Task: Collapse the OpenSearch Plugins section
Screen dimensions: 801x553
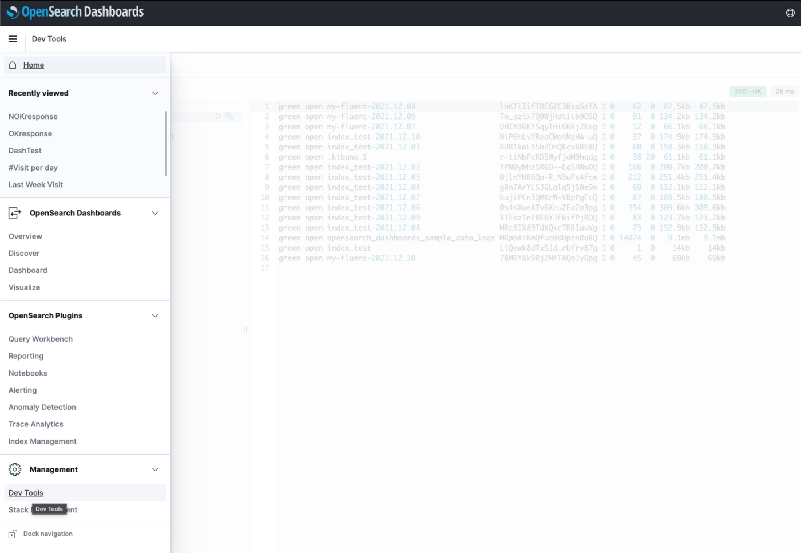Action: [x=155, y=315]
